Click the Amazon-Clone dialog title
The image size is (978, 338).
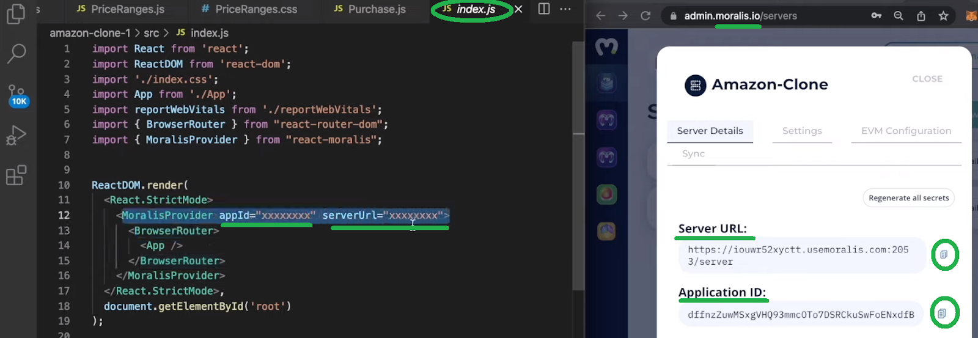click(770, 84)
